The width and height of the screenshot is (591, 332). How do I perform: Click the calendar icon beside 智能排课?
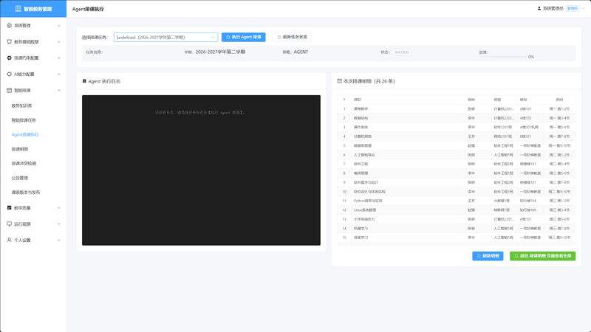pyautogui.click(x=9, y=90)
